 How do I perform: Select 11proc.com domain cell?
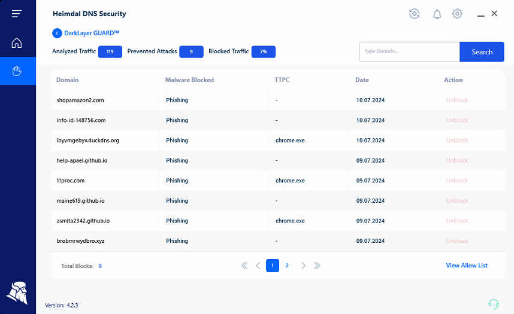(71, 181)
